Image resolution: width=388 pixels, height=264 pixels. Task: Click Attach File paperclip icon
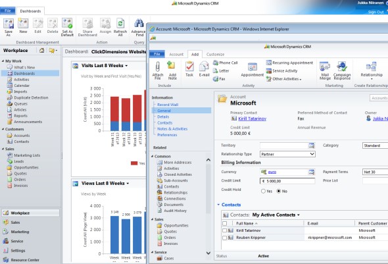point(158,66)
